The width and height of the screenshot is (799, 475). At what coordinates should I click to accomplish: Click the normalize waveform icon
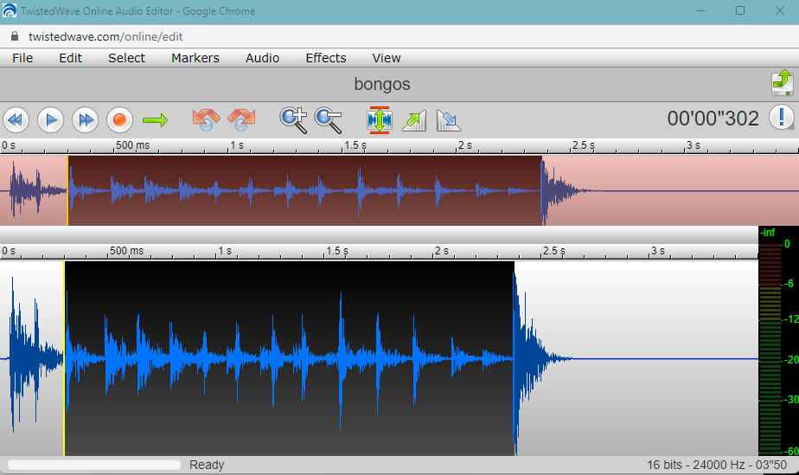[x=380, y=120]
